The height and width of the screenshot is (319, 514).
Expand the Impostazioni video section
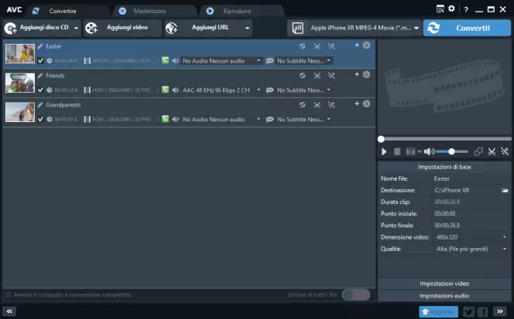click(444, 283)
